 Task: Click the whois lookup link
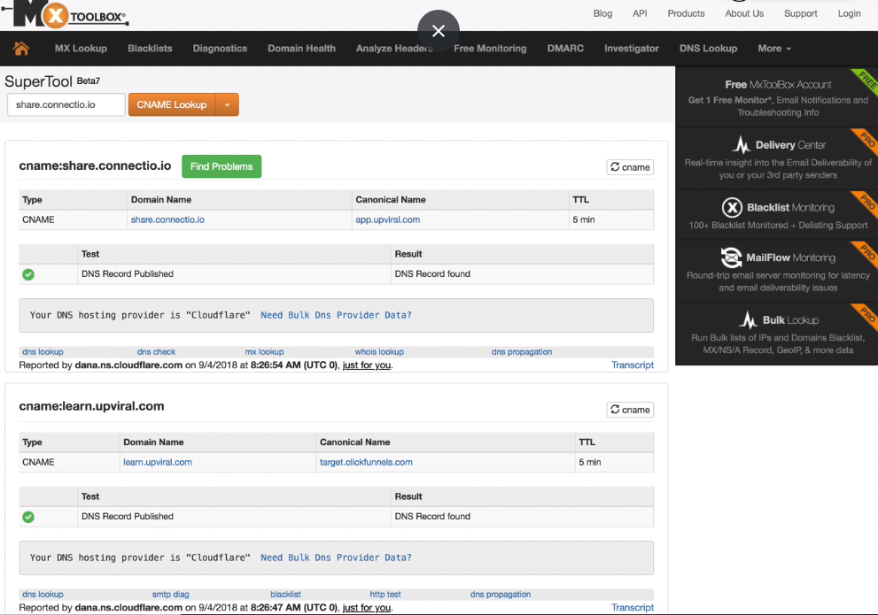[379, 351]
